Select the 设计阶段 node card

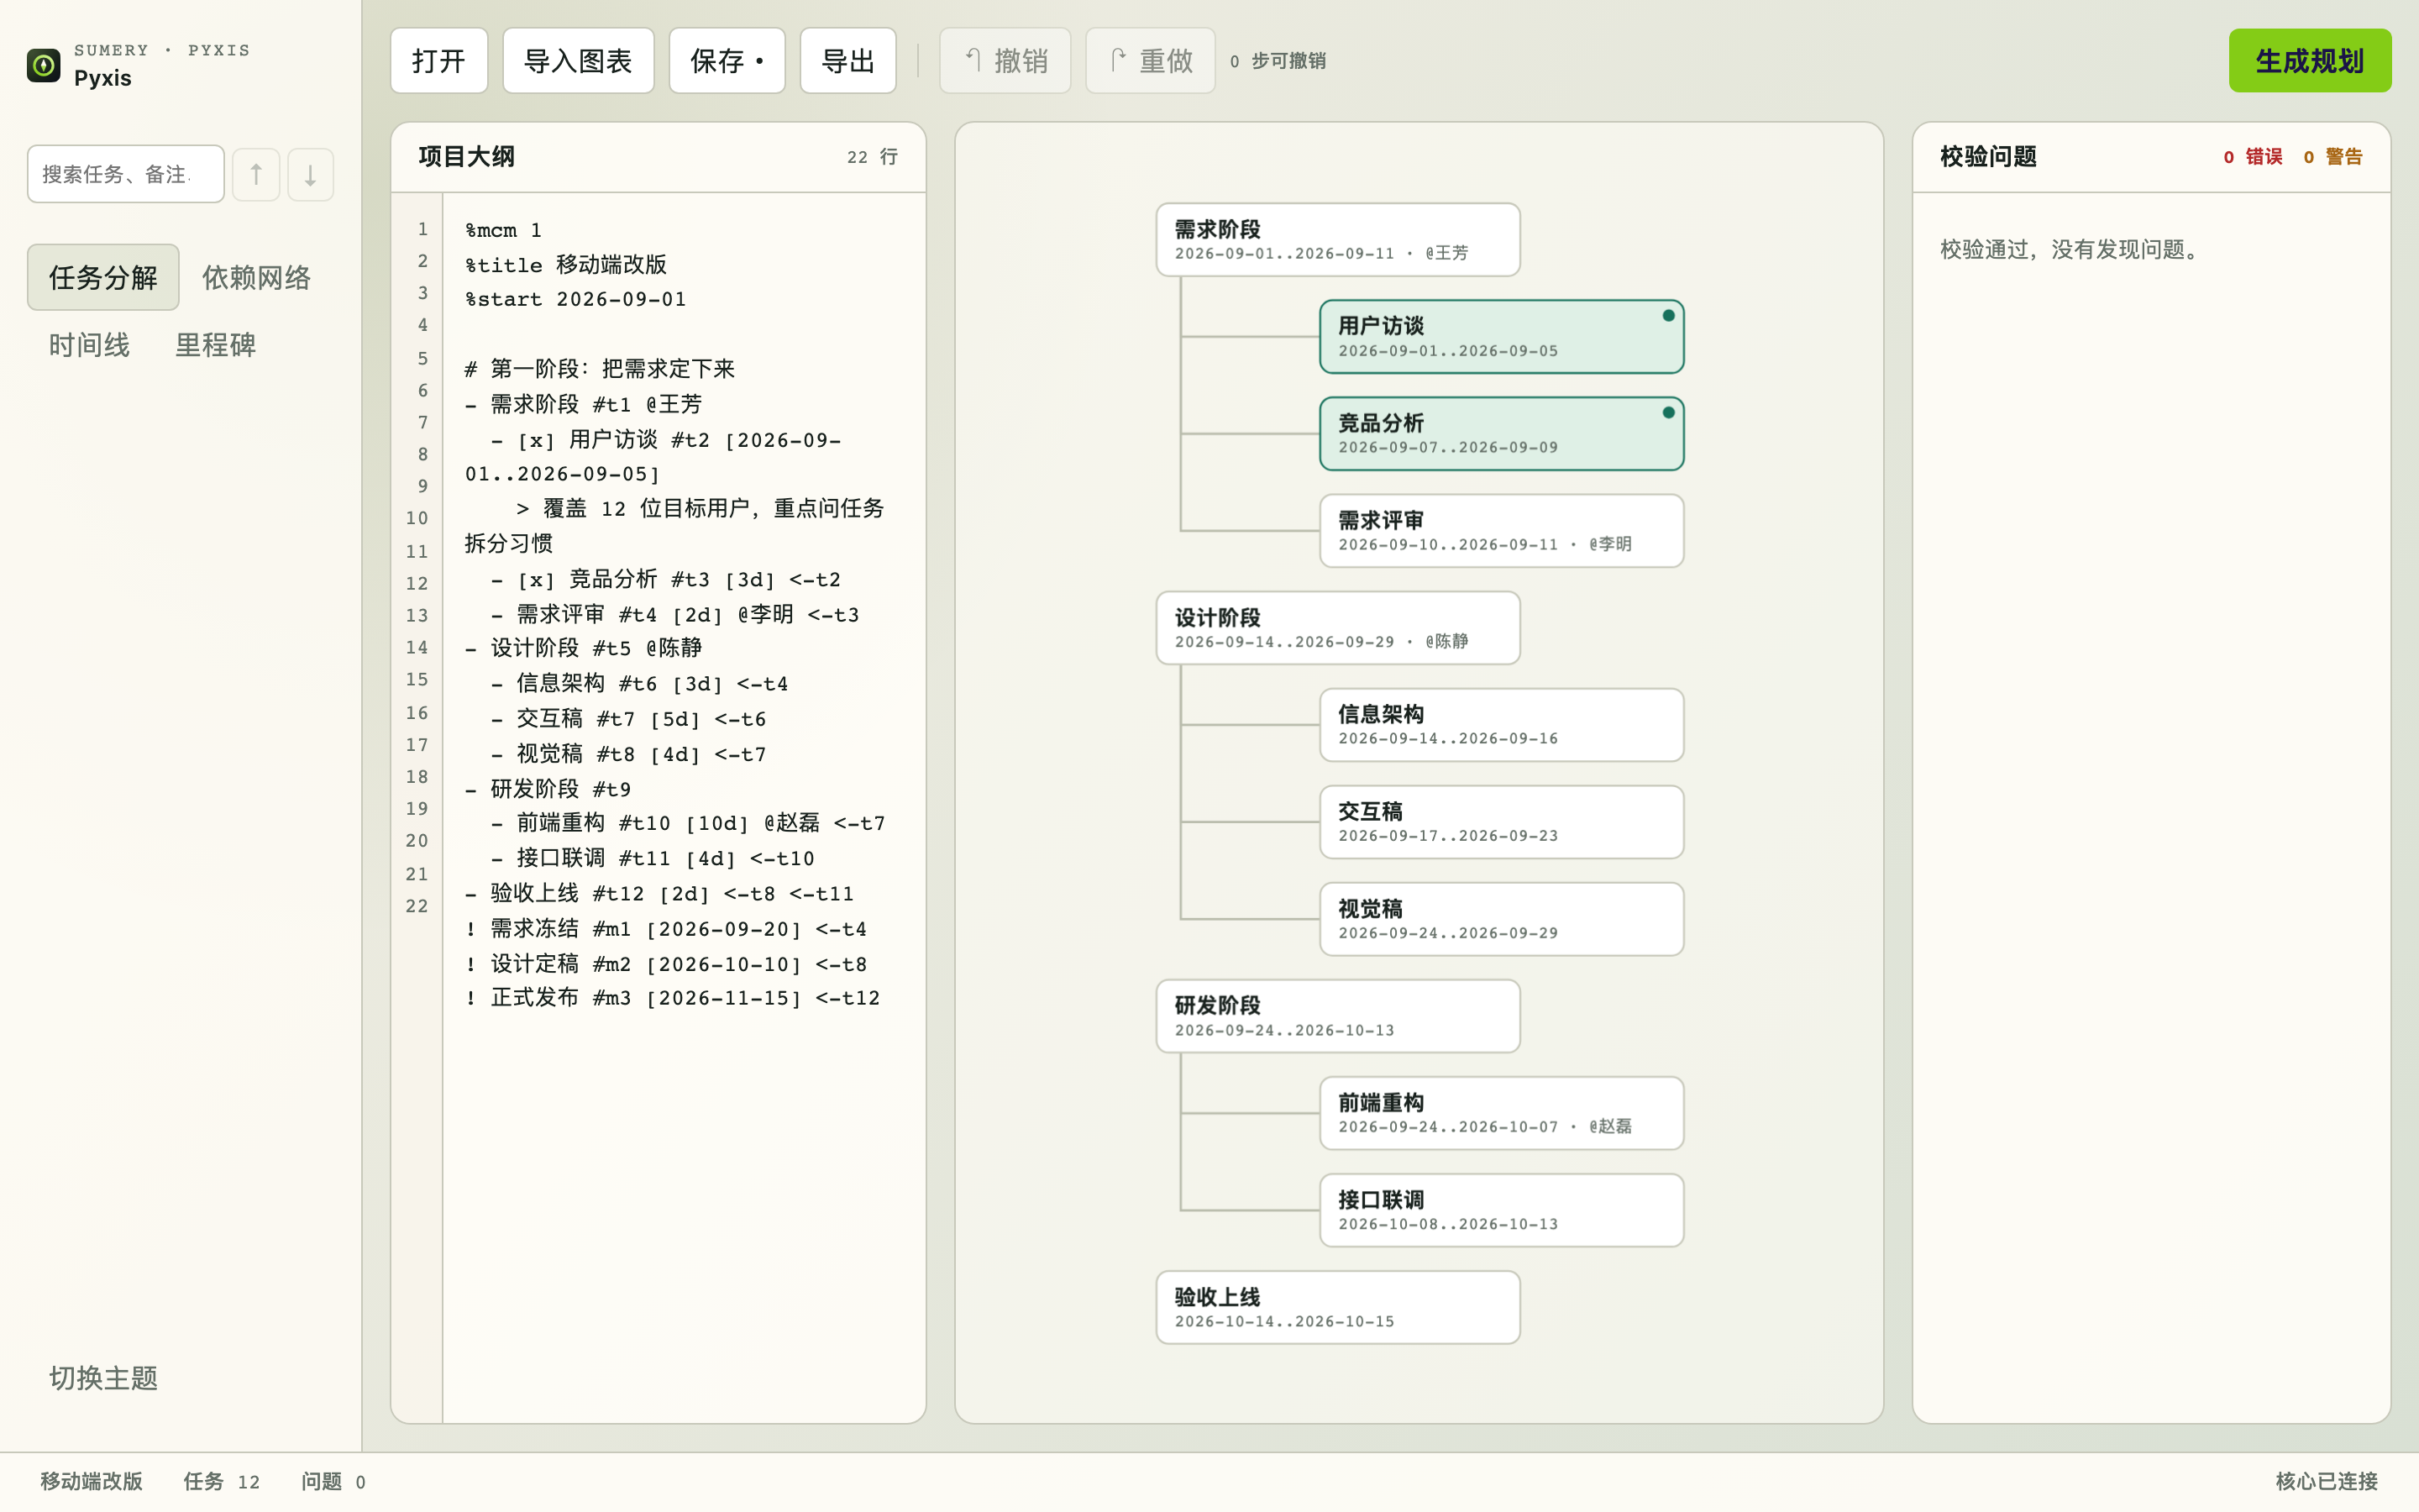(x=1337, y=628)
